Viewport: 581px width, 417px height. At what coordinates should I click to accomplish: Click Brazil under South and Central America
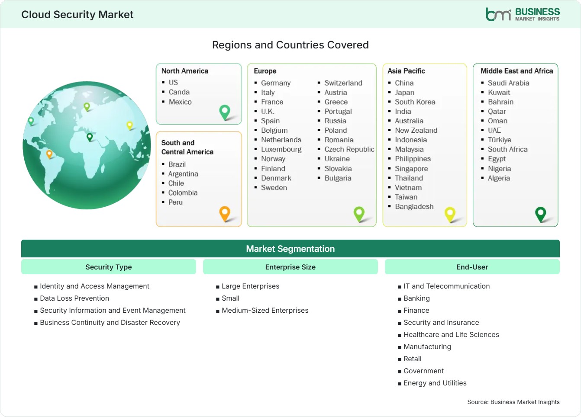pyautogui.click(x=177, y=164)
